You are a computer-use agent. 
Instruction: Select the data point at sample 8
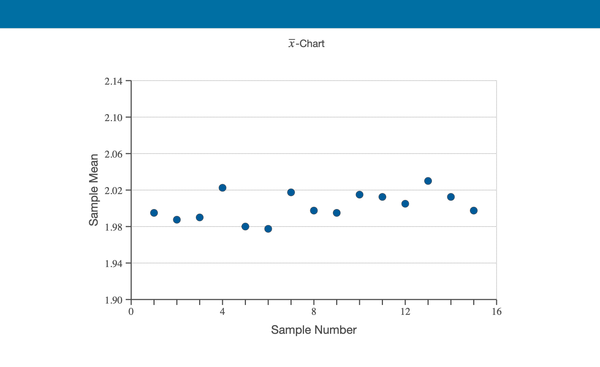[314, 210]
